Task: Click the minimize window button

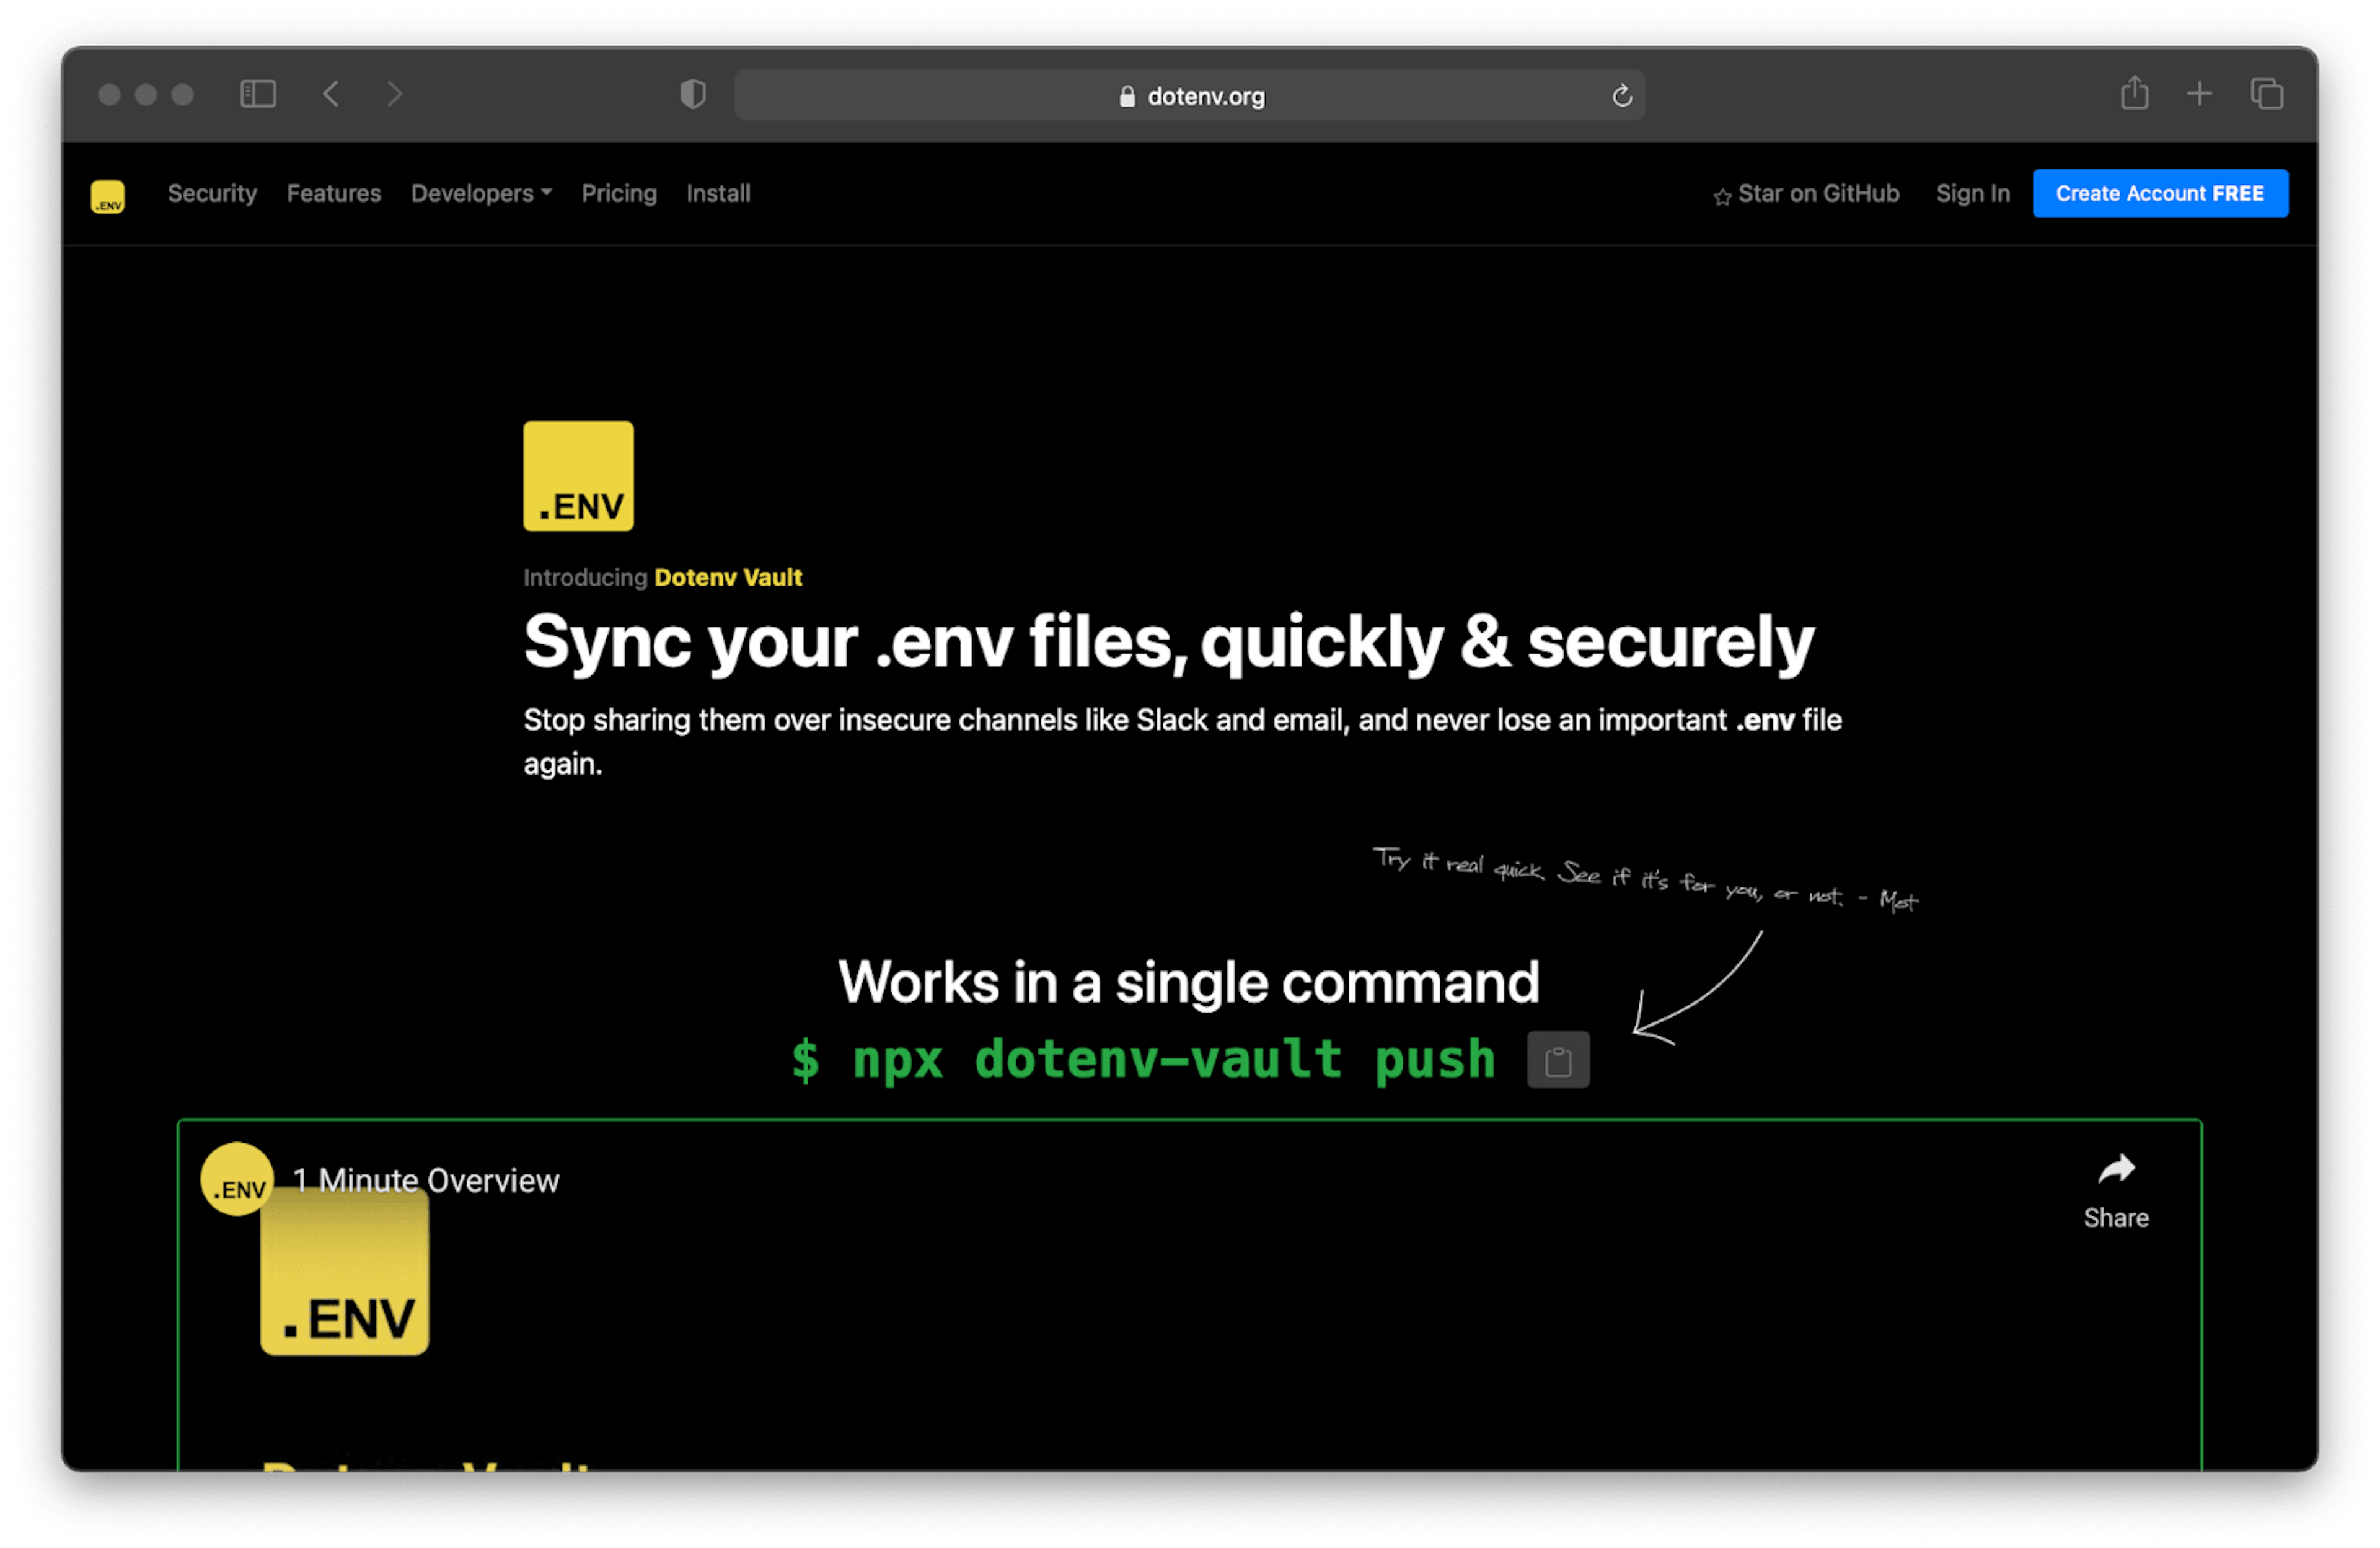Action: pos(146,94)
